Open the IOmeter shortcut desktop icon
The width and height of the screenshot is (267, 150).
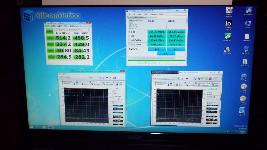(228, 25)
